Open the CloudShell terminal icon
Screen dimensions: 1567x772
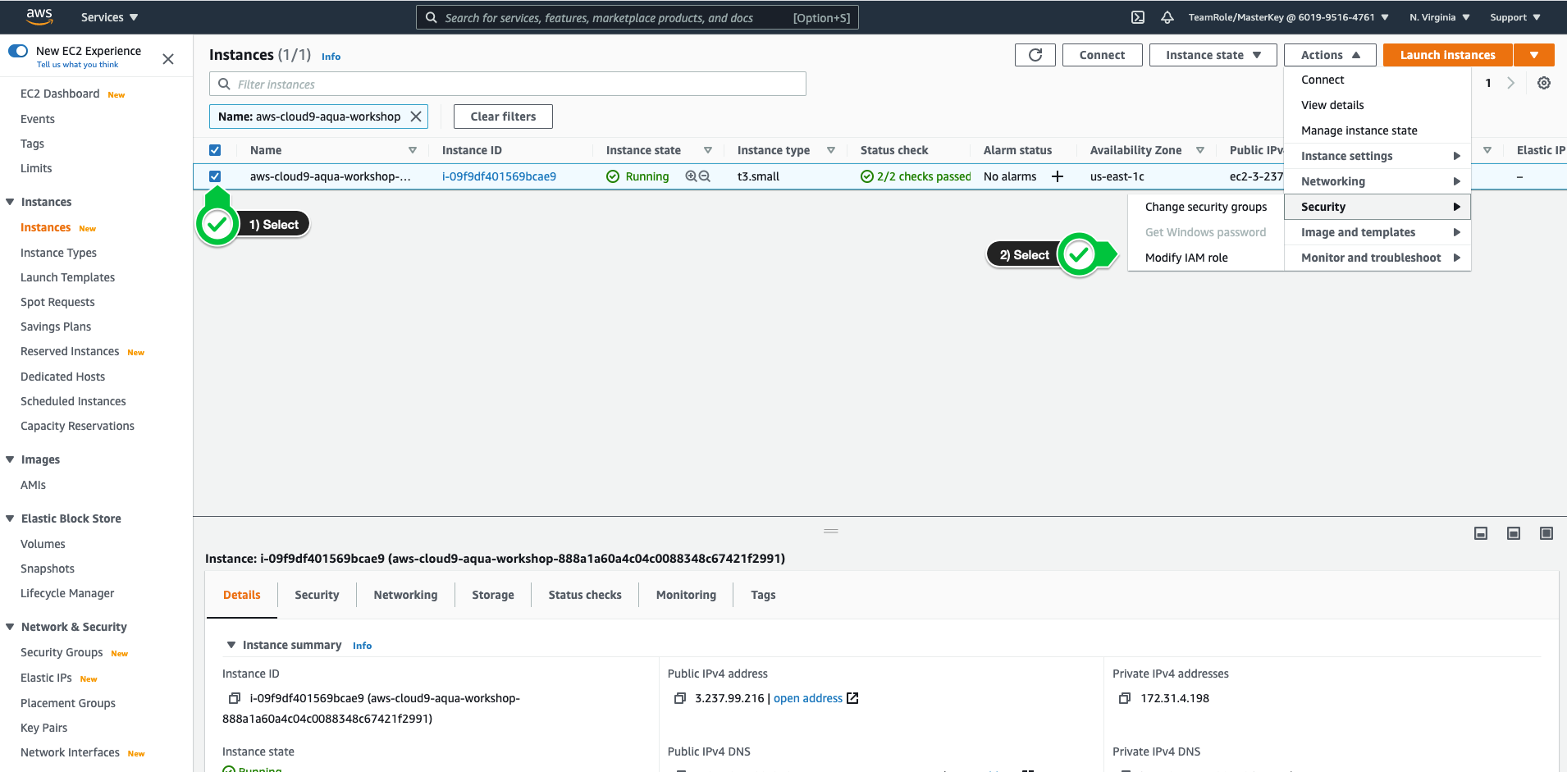pyautogui.click(x=1138, y=17)
